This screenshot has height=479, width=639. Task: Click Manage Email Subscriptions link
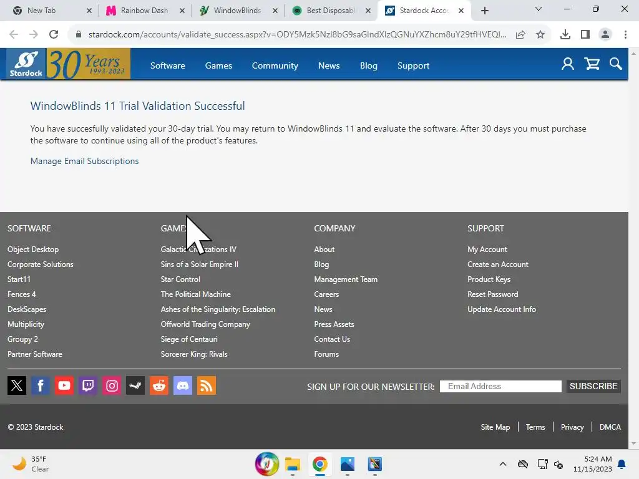[x=84, y=162]
